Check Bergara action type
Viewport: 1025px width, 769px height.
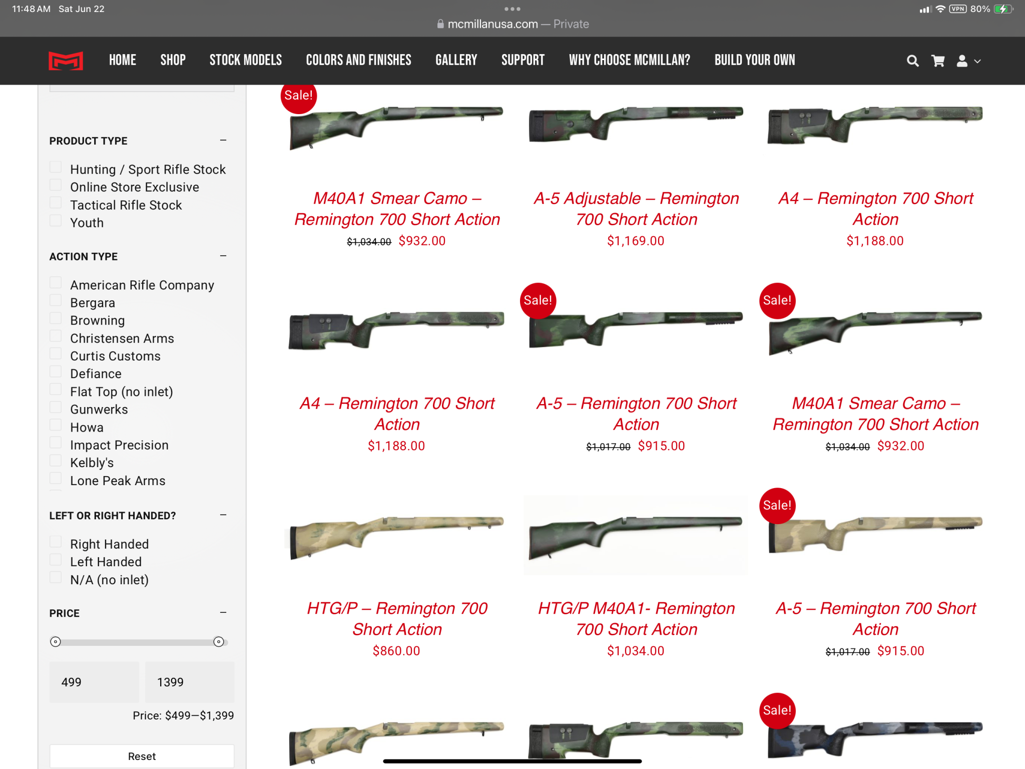point(56,300)
